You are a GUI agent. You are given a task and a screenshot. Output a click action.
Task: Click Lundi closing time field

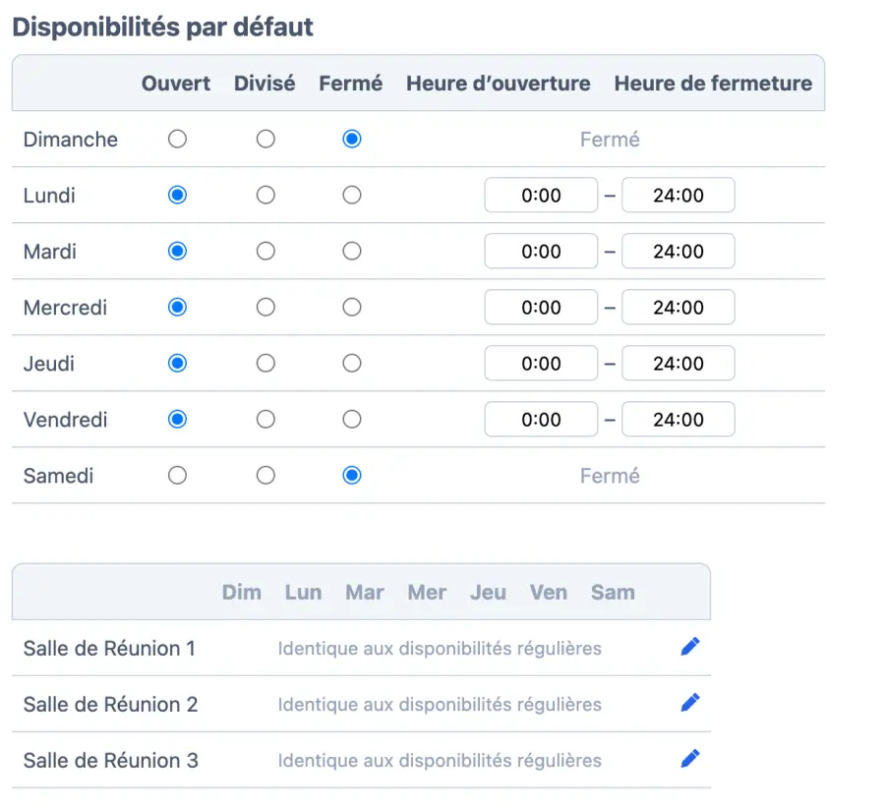point(678,196)
